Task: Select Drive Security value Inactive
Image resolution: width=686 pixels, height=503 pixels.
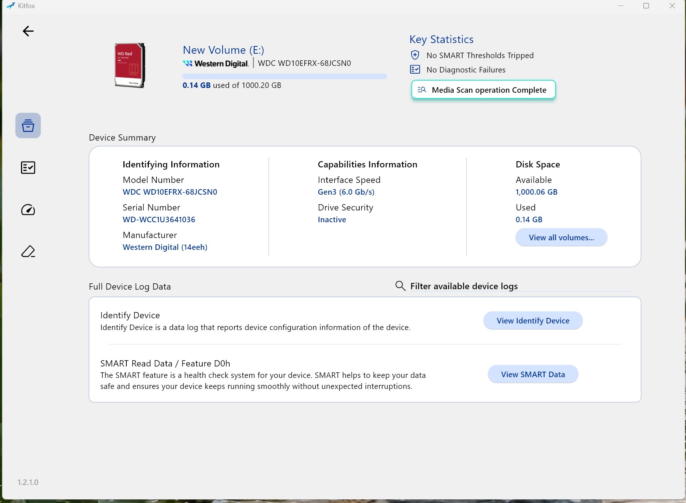Action: 332,220
